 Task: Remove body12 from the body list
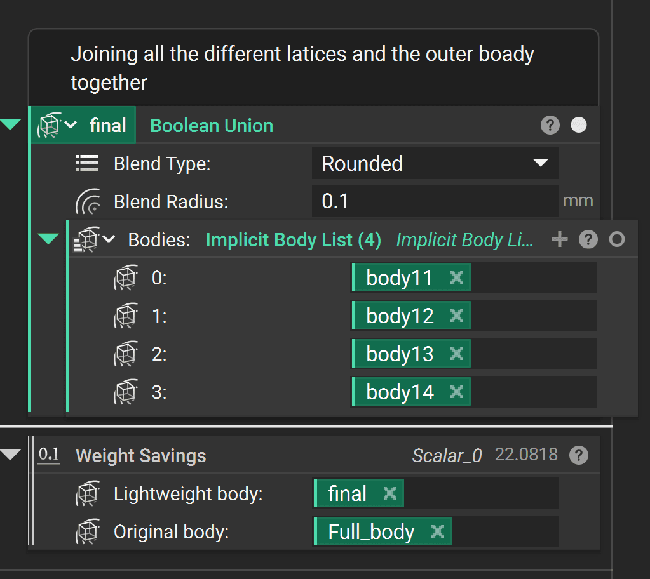(456, 316)
